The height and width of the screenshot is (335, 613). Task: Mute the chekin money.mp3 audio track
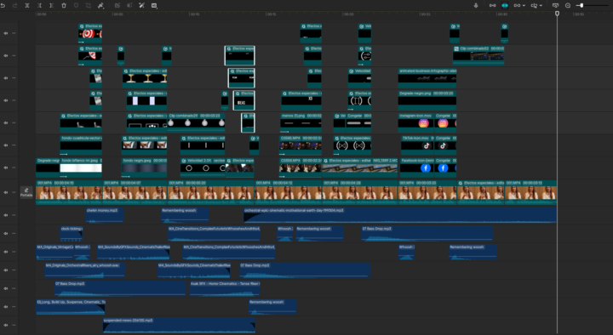click(x=5, y=215)
